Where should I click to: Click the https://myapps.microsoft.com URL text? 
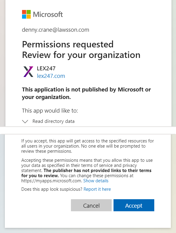click(x=51, y=181)
